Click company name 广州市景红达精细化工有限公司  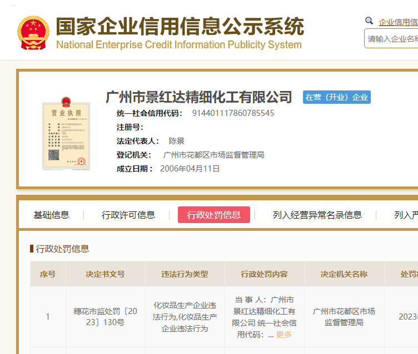198,97
